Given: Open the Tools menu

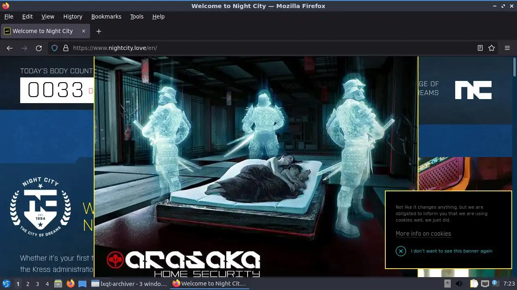Looking at the screenshot, I should [x=137, y=17].
